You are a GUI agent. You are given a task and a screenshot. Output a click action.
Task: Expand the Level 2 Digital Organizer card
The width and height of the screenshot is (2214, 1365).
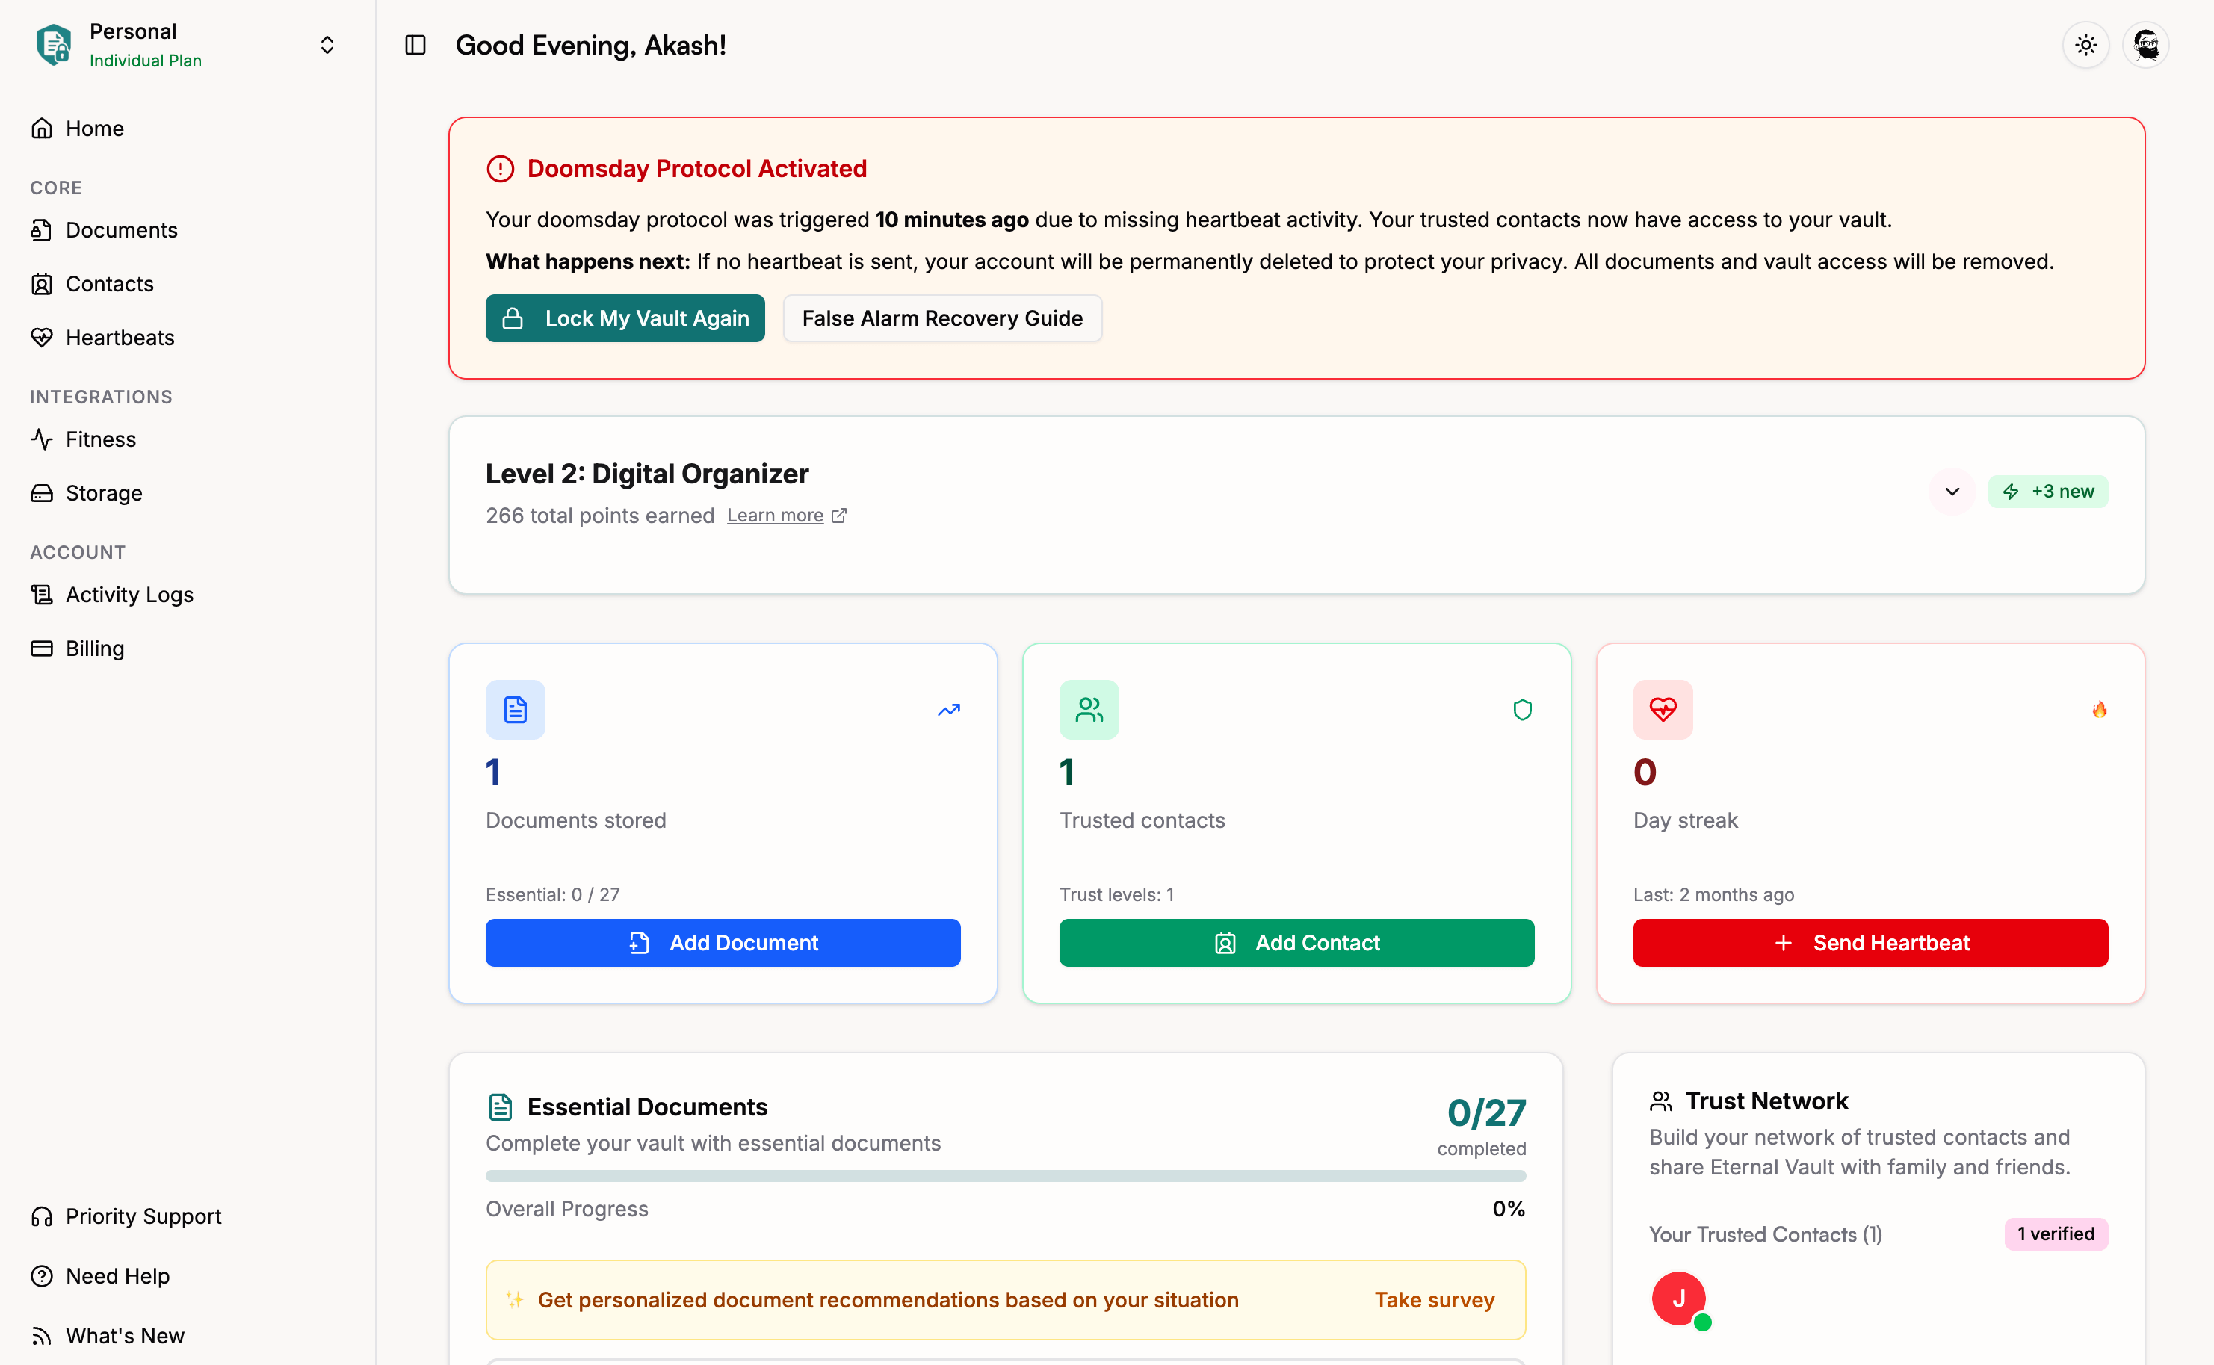[1951, 492]
